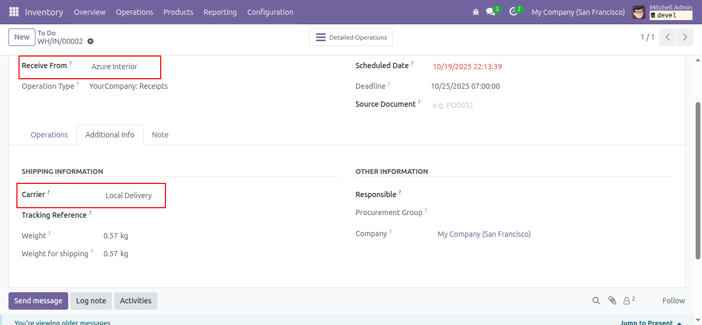Switch to the Operations tab

coord(49,135)
